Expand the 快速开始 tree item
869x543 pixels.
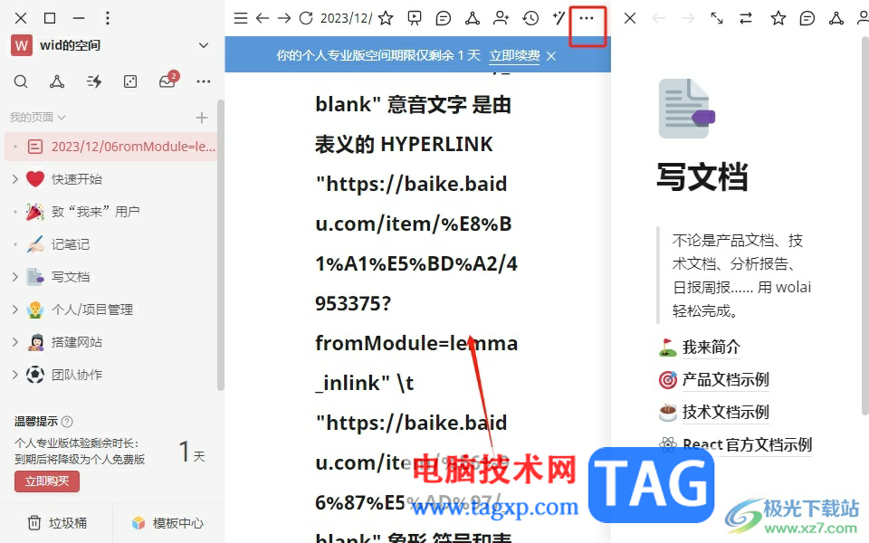click(x=15, y=179)
